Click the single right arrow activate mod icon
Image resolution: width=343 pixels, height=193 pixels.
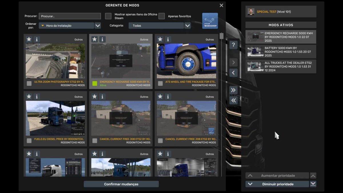(233, 62)
